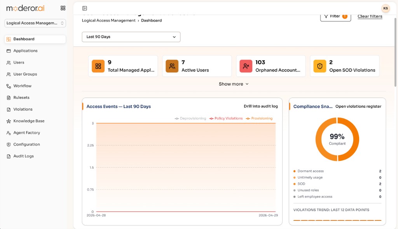Toggle the Provisioning legend series

[x=259, y=118]
